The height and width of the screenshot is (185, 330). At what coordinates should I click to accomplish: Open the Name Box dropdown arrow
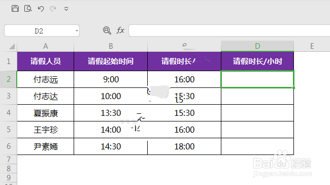click(x=77, y=31)
